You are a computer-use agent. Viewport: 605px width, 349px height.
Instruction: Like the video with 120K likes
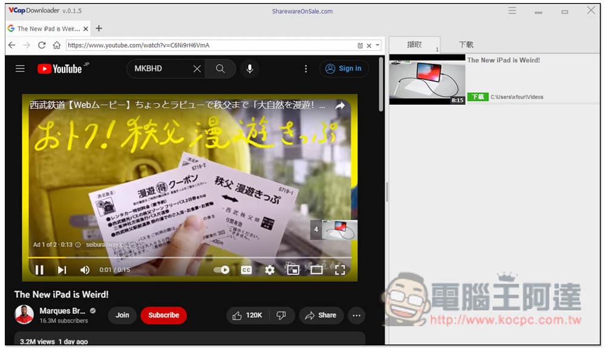point(247,315)
